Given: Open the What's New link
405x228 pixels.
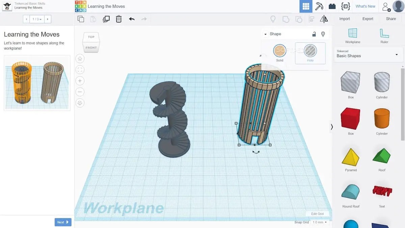Looking at the screenshot, I should [365, 6].
